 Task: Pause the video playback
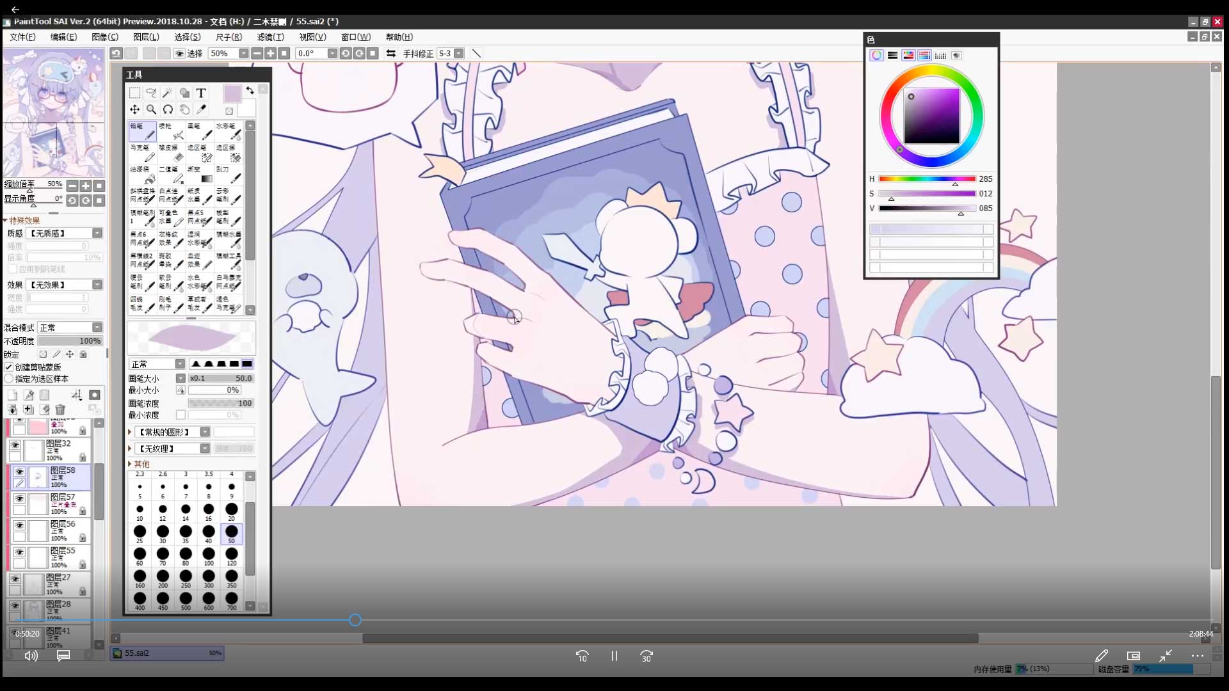coord(614,656)
